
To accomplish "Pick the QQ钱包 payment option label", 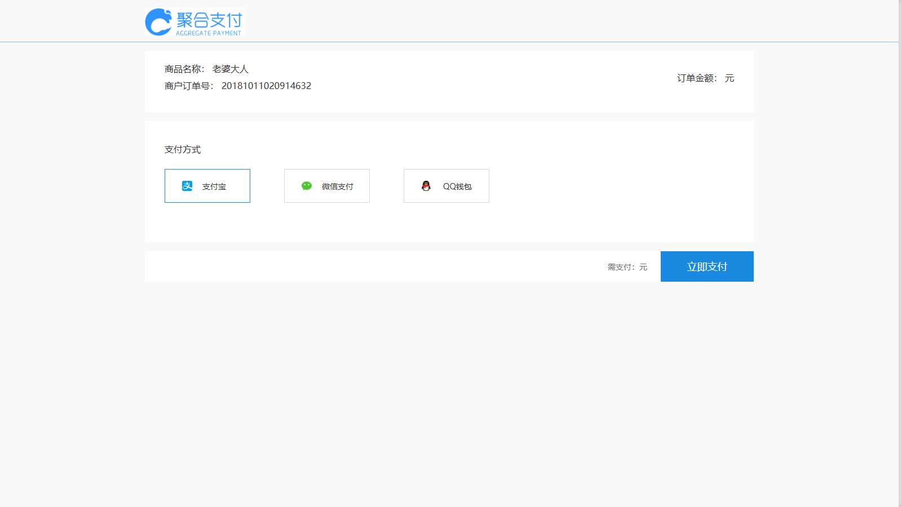I will (x=457, y=186).
